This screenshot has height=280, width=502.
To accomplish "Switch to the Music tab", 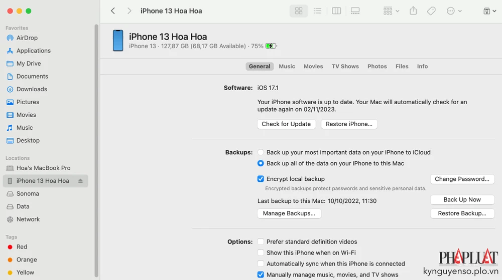I will [287, 67].
